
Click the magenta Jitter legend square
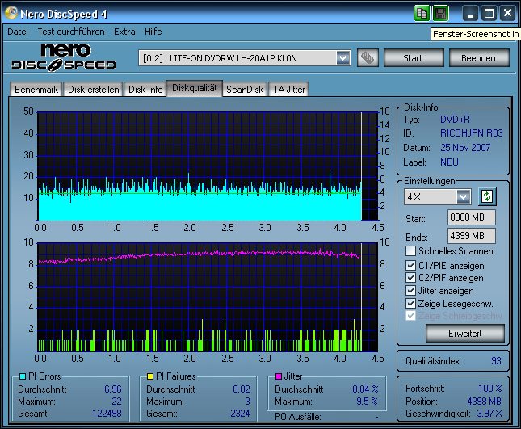click(x=279, y=376)
